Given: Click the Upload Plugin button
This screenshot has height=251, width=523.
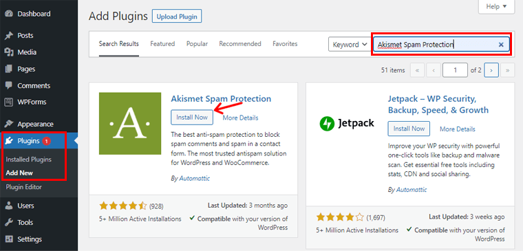Looking at the screenshot, I should pyautogui.click(x=177, y=17).
